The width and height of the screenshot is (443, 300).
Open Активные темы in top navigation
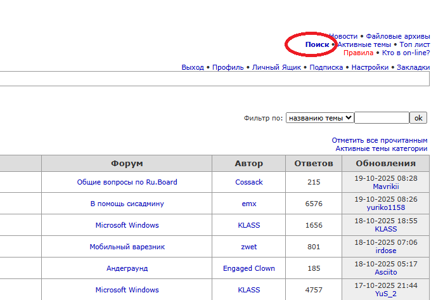tap(364, 44)
